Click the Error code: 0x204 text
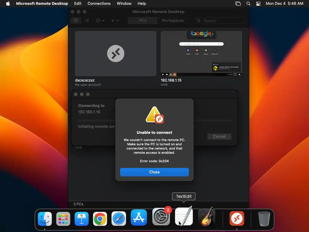 154,161
